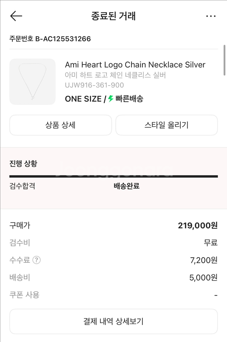
Task: Tap the 배송완료 status label
Action: pos(127,186)
